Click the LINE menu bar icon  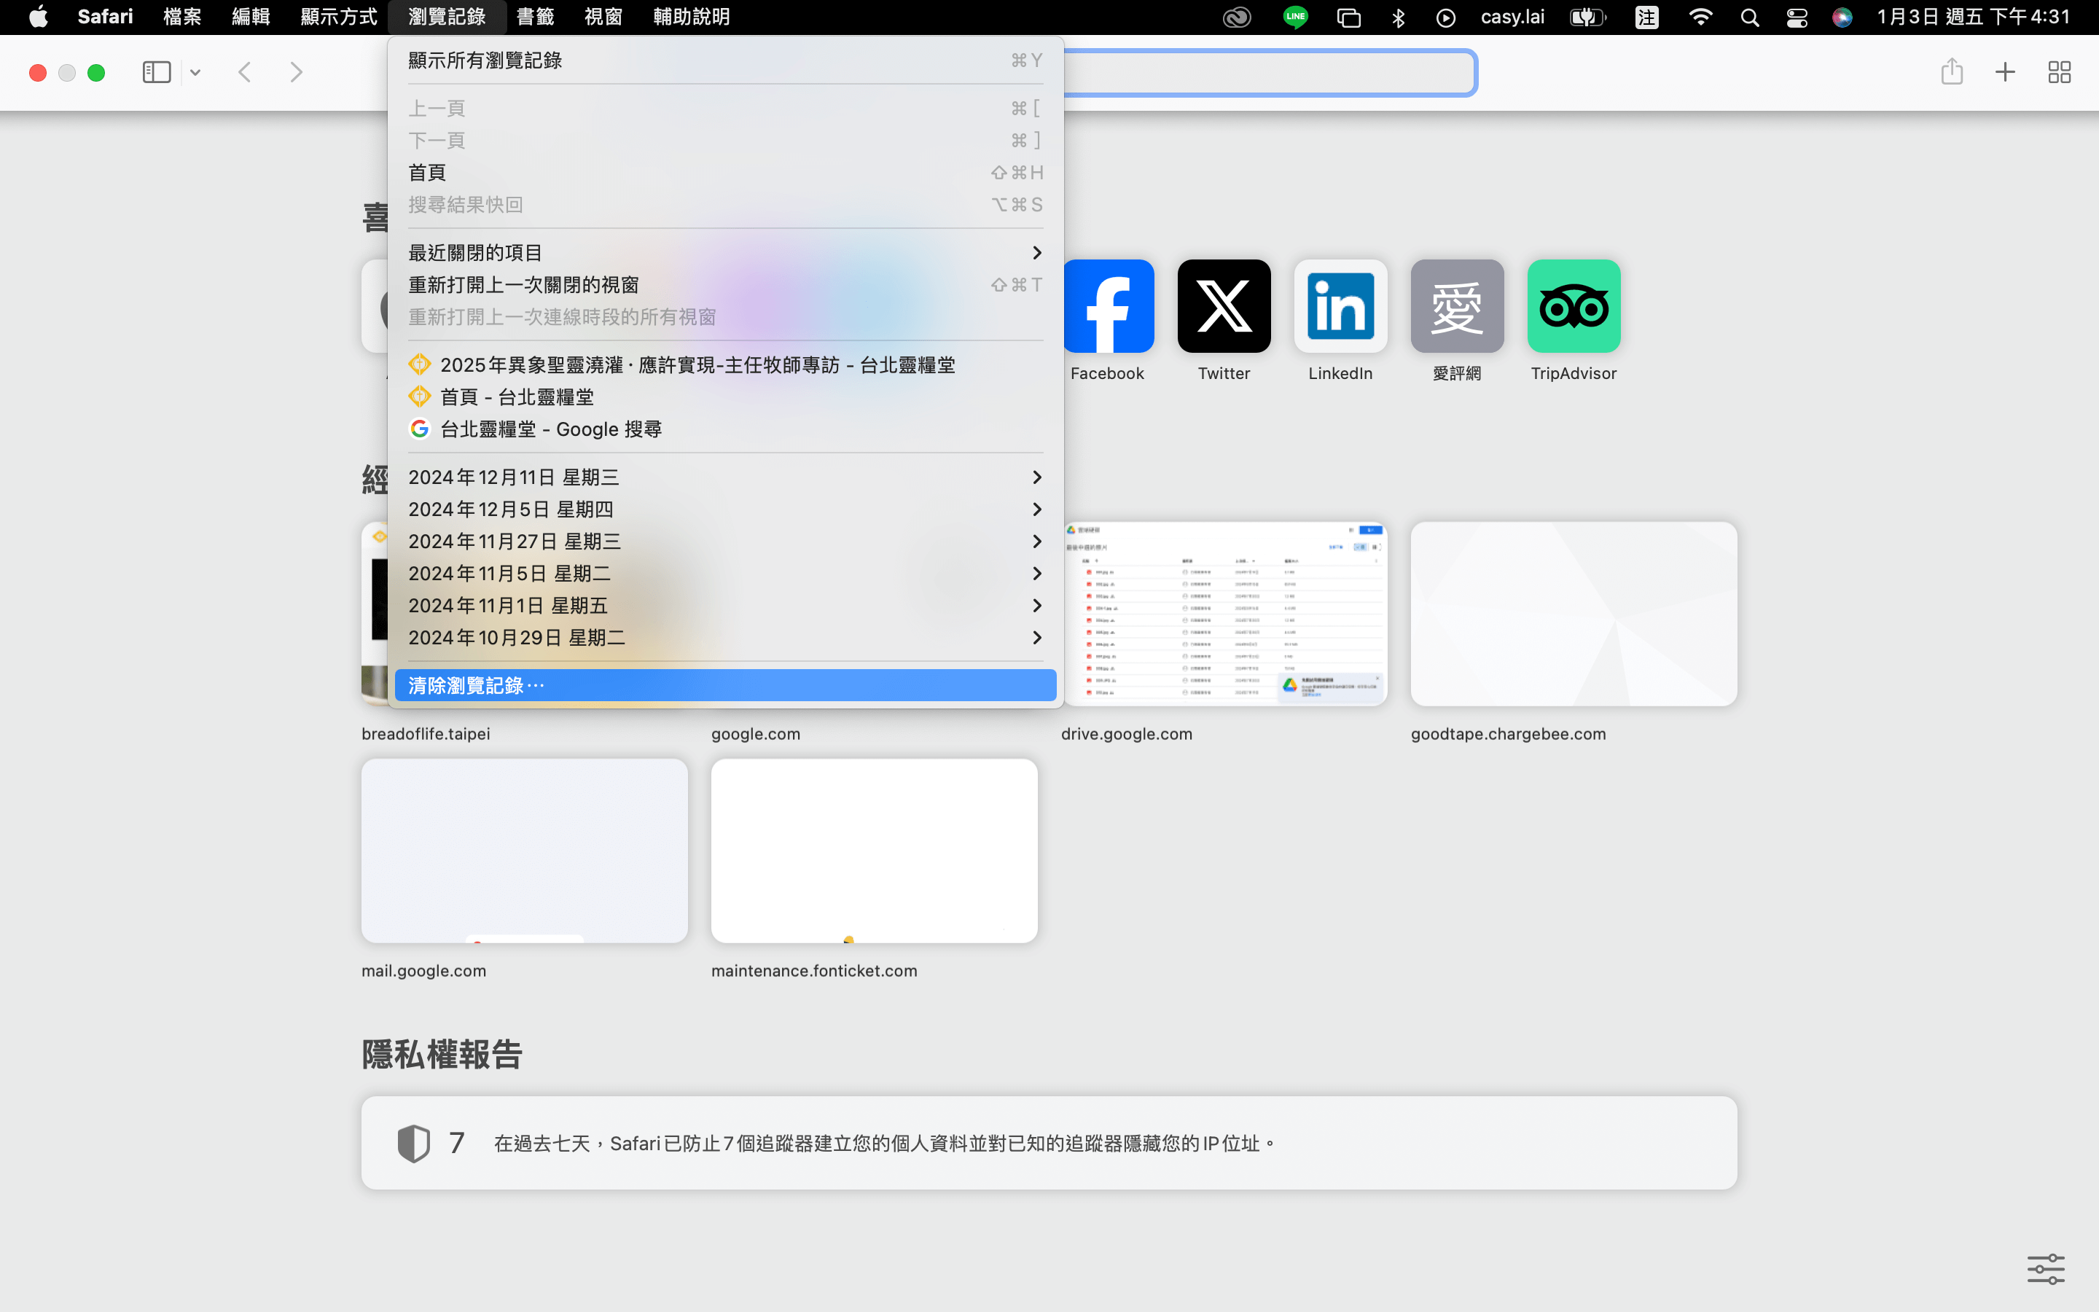coord(1295,17)
